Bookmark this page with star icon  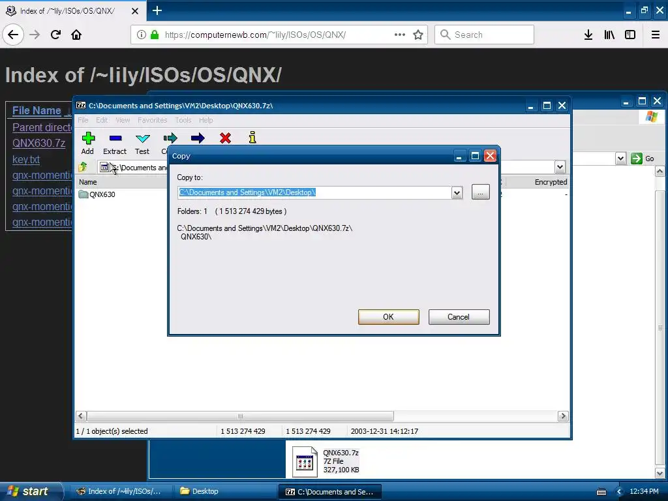pos(418,35)
